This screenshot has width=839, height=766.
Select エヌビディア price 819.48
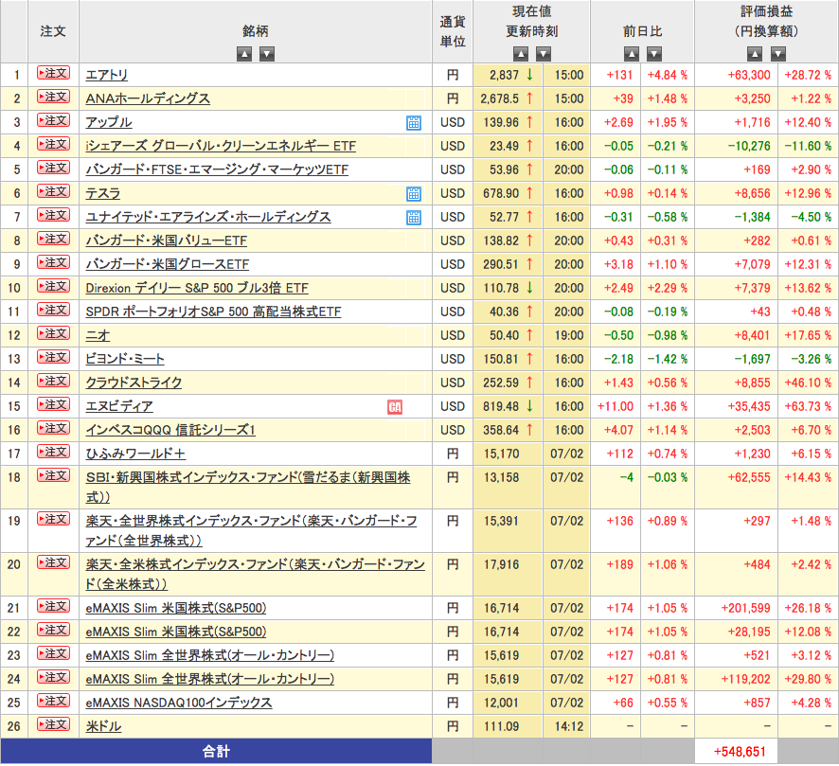coord(501,406)
